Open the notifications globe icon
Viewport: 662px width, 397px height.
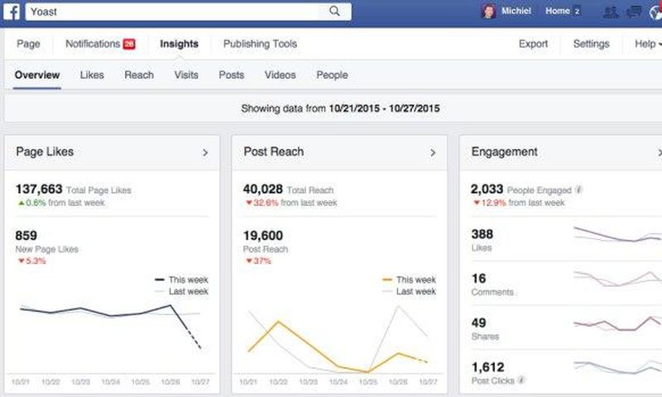[656, 12]
